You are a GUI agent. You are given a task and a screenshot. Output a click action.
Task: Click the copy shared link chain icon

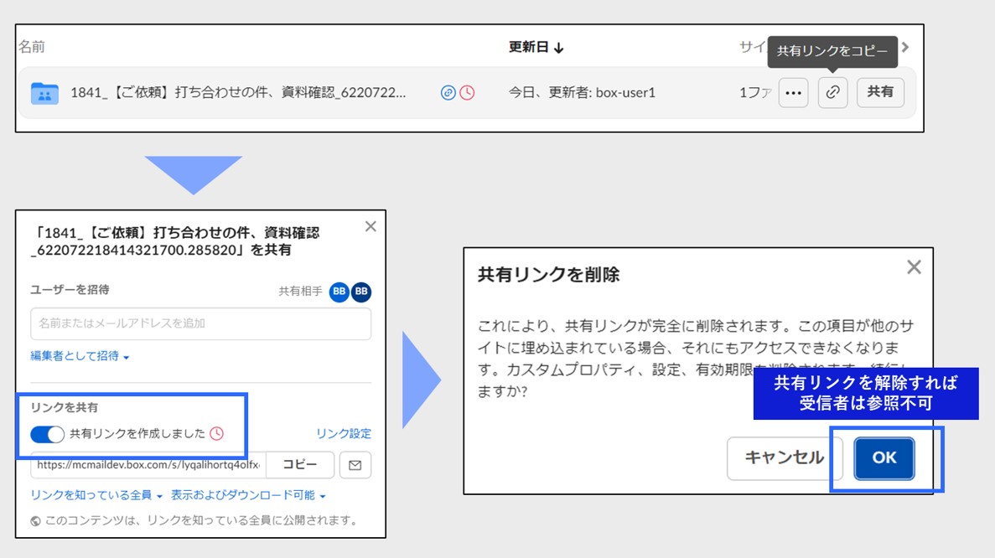tap(832, 93)
